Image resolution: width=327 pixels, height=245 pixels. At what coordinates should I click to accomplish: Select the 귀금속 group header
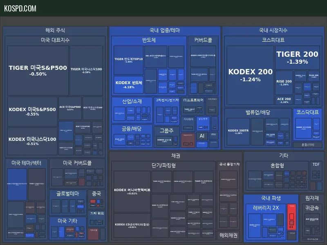312,208
